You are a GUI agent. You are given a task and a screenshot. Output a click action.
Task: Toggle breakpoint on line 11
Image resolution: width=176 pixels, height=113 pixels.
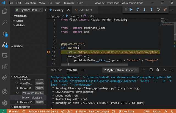coord(48,52)
